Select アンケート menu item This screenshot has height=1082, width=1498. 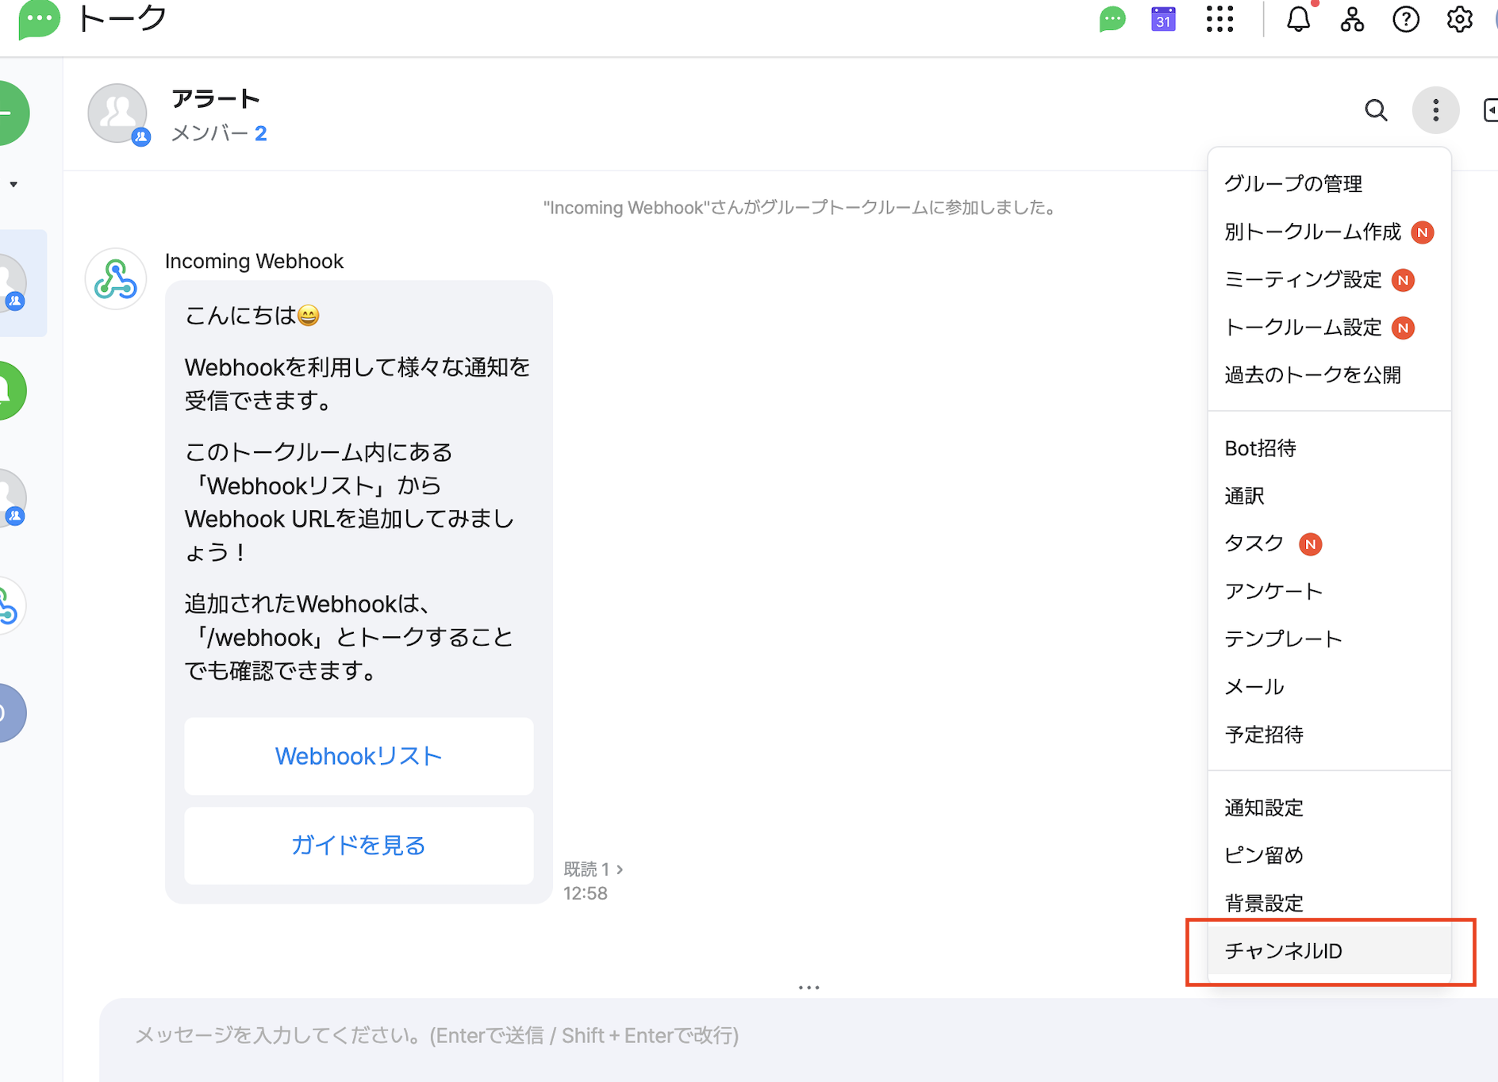pyautogui.click(x=1329, y=591)
